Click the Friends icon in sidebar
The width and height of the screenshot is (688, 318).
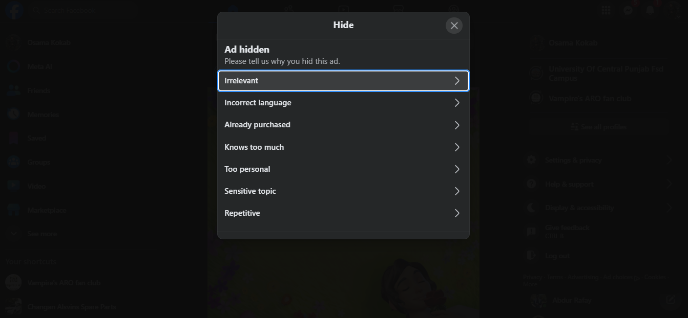[x=14, y=90]
